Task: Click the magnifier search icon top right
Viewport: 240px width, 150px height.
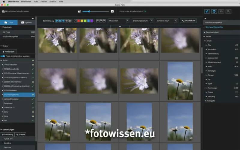Action: pos(228,11)
